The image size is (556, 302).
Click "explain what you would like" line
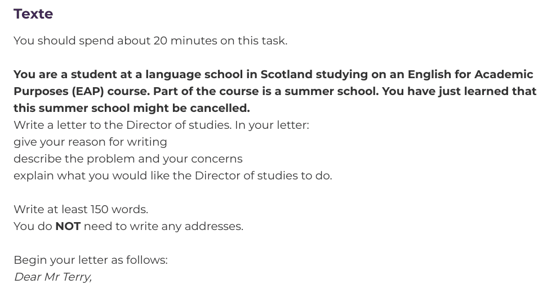click(172, 175)
